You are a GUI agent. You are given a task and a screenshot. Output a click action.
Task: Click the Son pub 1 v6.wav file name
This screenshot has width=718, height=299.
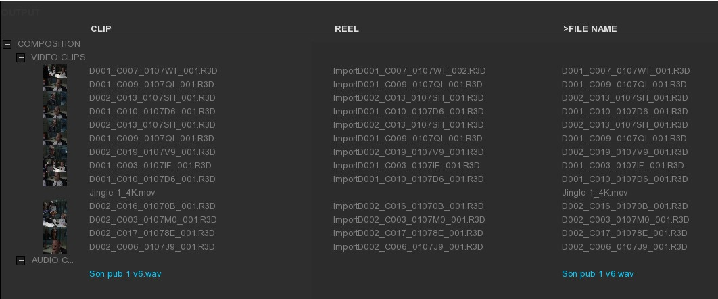tap(598, 274)
